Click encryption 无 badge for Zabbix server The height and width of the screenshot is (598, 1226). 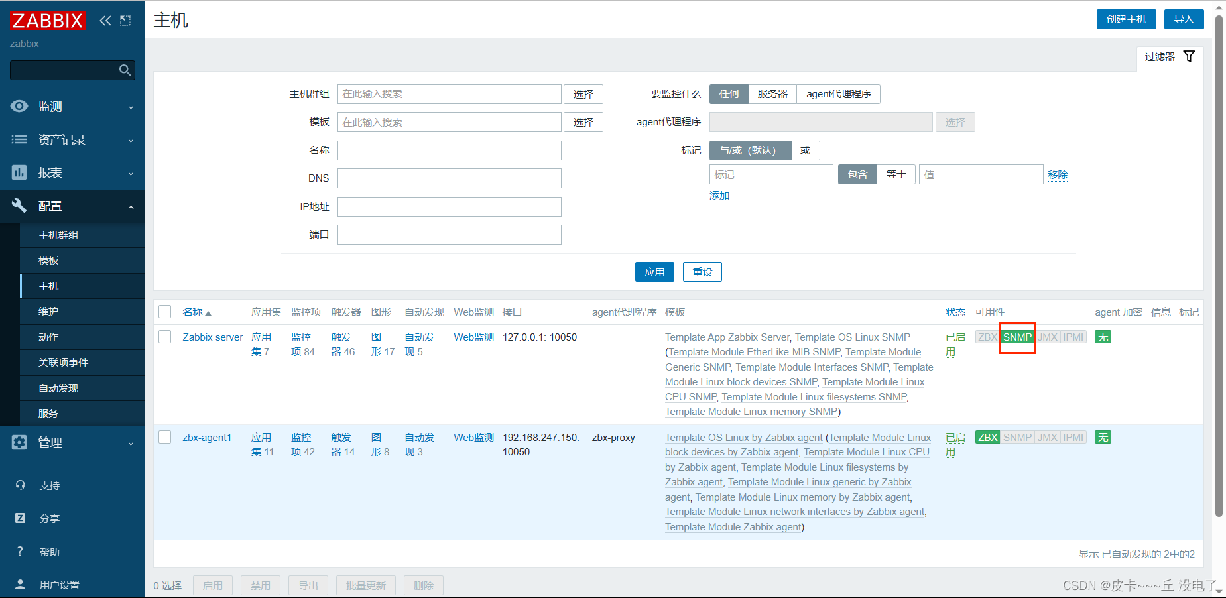click(x=1103, y=337)
